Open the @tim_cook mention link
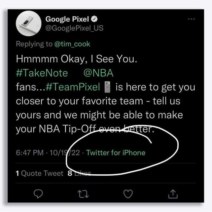Screen dimensions: 212x212 [x=72, y=44]
